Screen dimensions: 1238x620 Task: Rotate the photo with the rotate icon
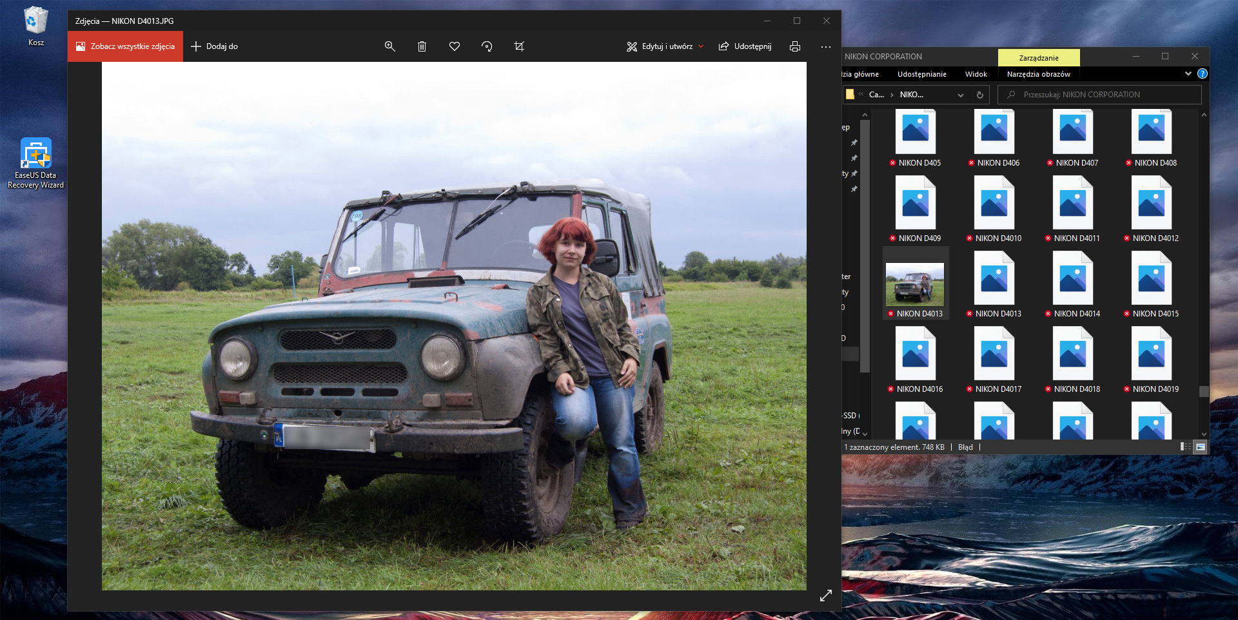487,46
